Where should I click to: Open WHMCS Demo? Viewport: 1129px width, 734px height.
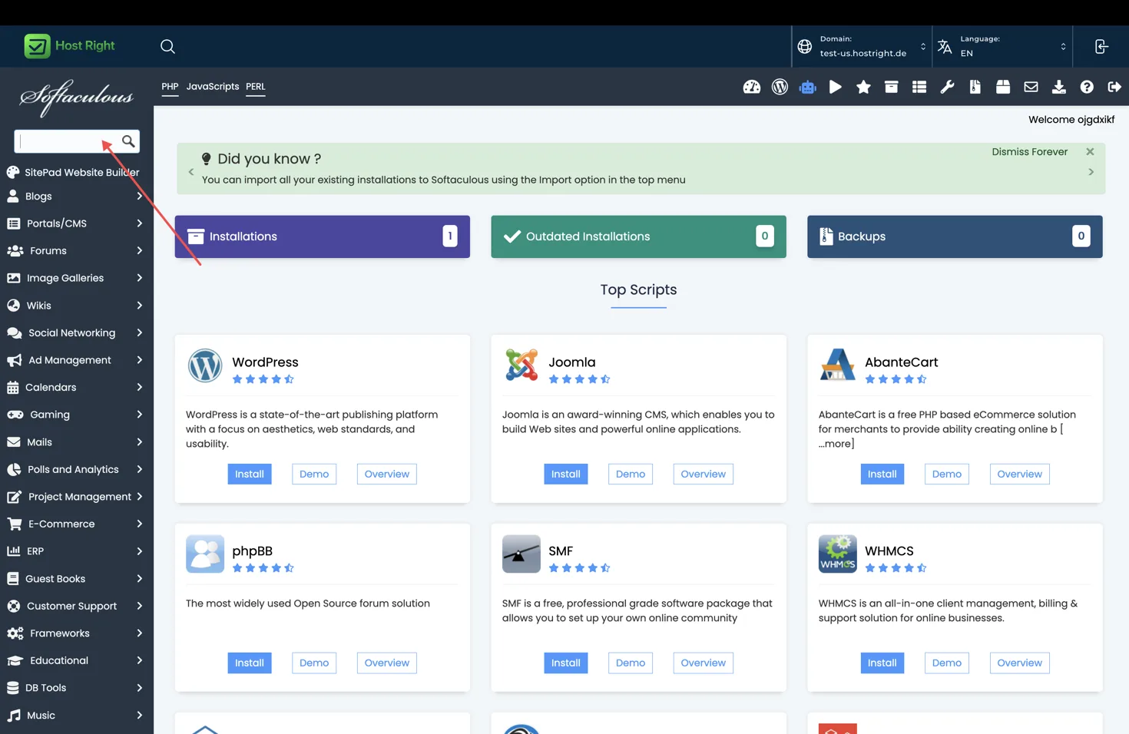[x=947, y=663]
